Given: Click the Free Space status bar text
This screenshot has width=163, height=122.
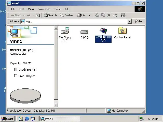Looking at the screenshot, I should 31,111.
